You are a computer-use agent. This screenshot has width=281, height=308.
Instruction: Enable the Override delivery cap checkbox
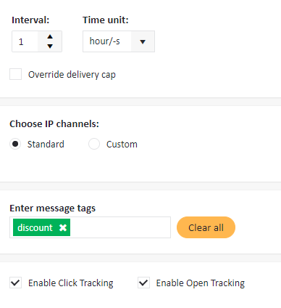click(16, 74)
